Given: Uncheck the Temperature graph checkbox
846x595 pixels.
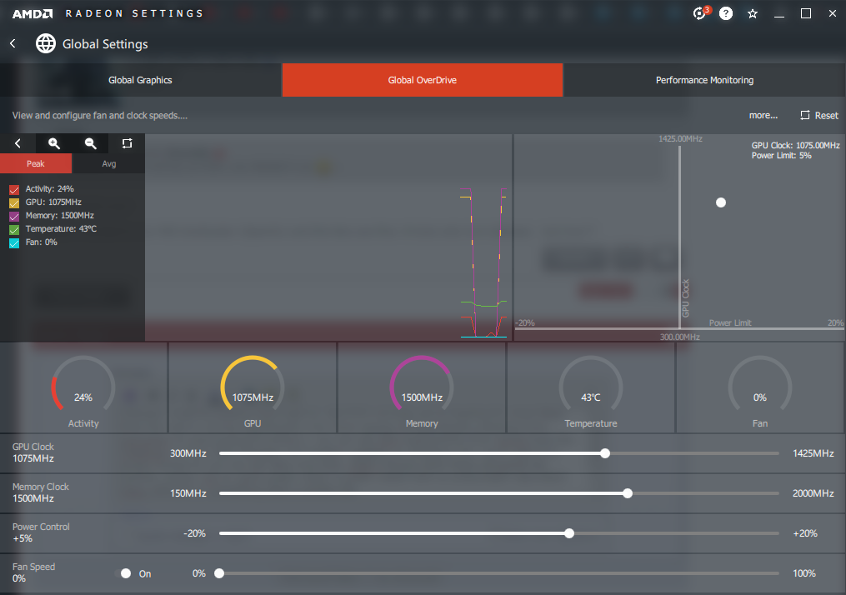Looking at the screenshot, I should click(14, 230).
